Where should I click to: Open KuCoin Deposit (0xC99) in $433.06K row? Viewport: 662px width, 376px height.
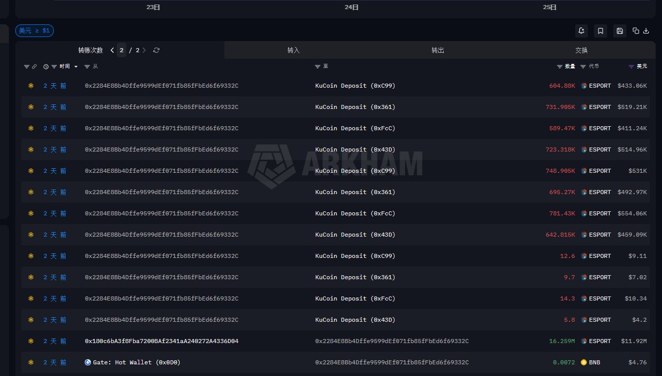point(355,86)
